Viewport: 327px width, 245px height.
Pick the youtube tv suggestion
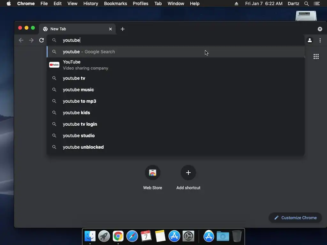pos(176,78)
